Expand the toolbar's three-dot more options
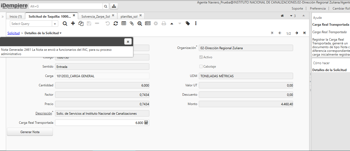The image size is (350, 151). coord(196,24)
